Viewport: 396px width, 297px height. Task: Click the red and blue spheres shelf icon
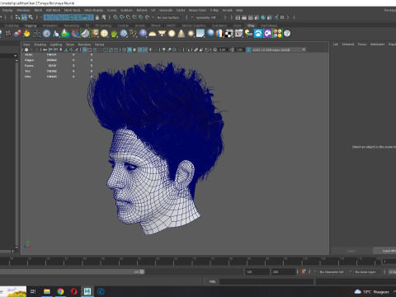[x=17, y=34]
